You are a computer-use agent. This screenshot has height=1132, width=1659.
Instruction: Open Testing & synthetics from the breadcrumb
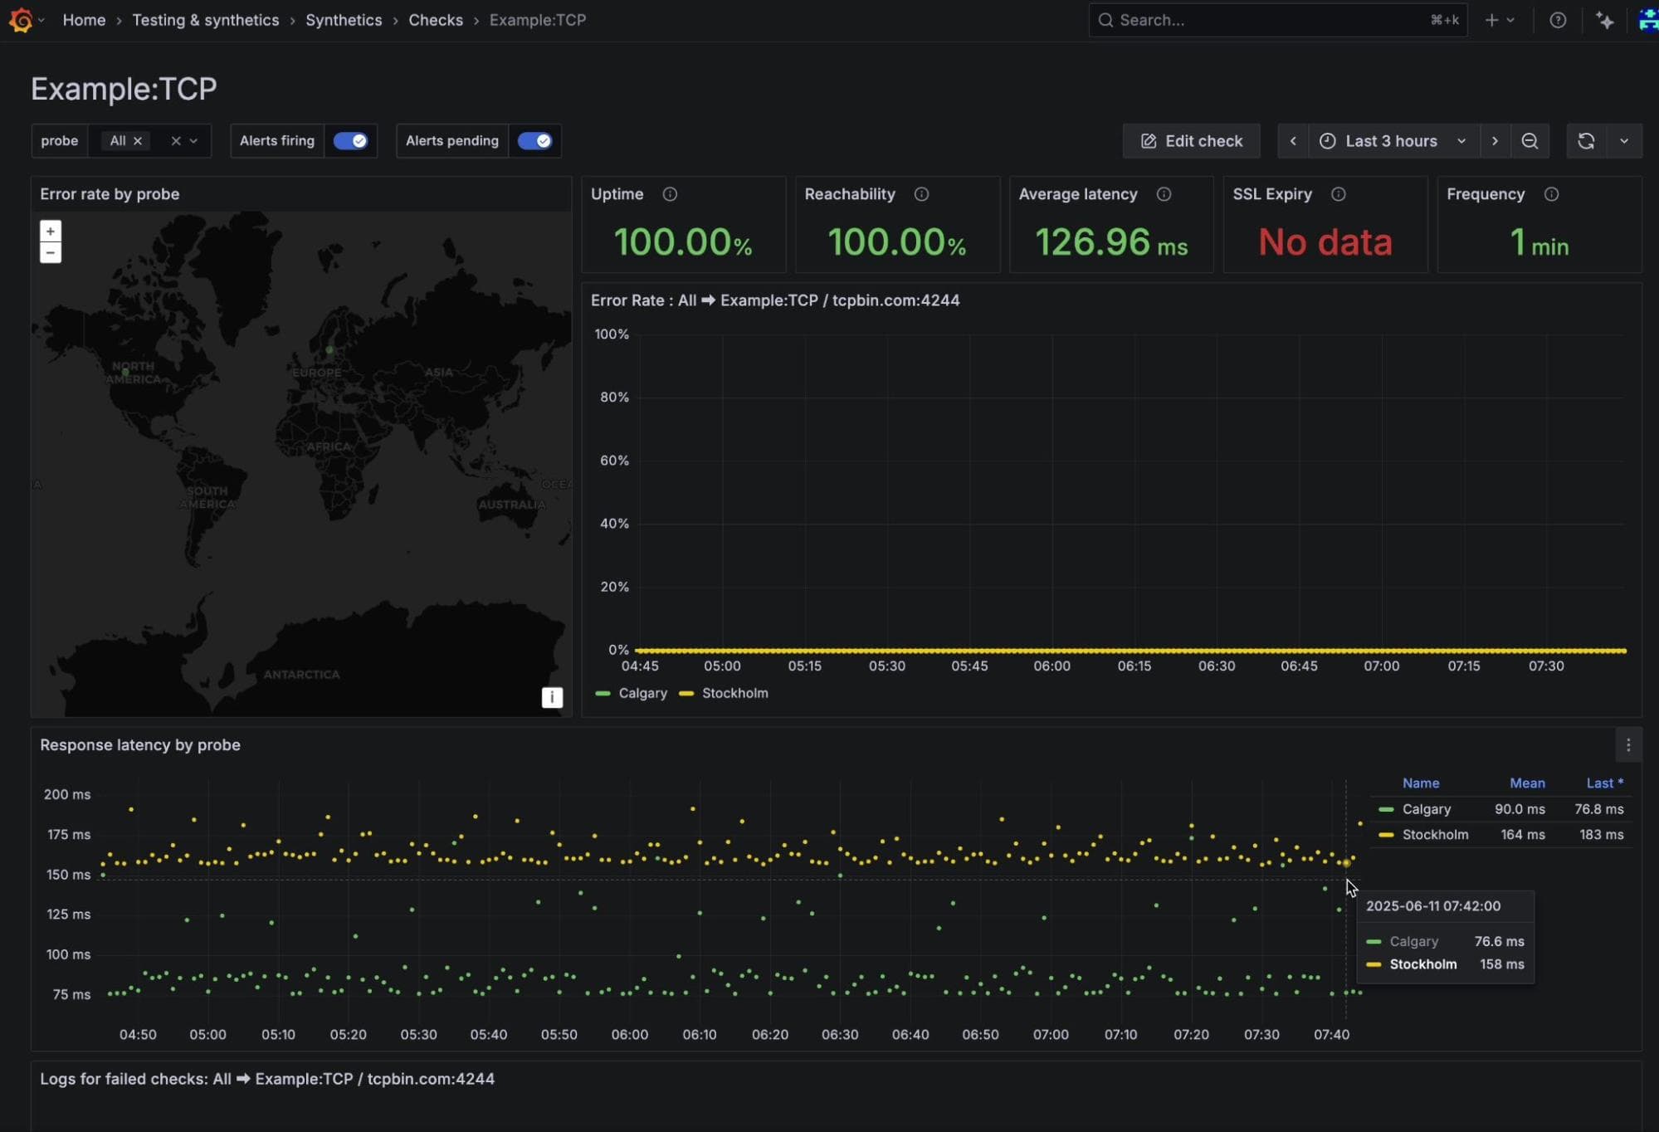206,20
